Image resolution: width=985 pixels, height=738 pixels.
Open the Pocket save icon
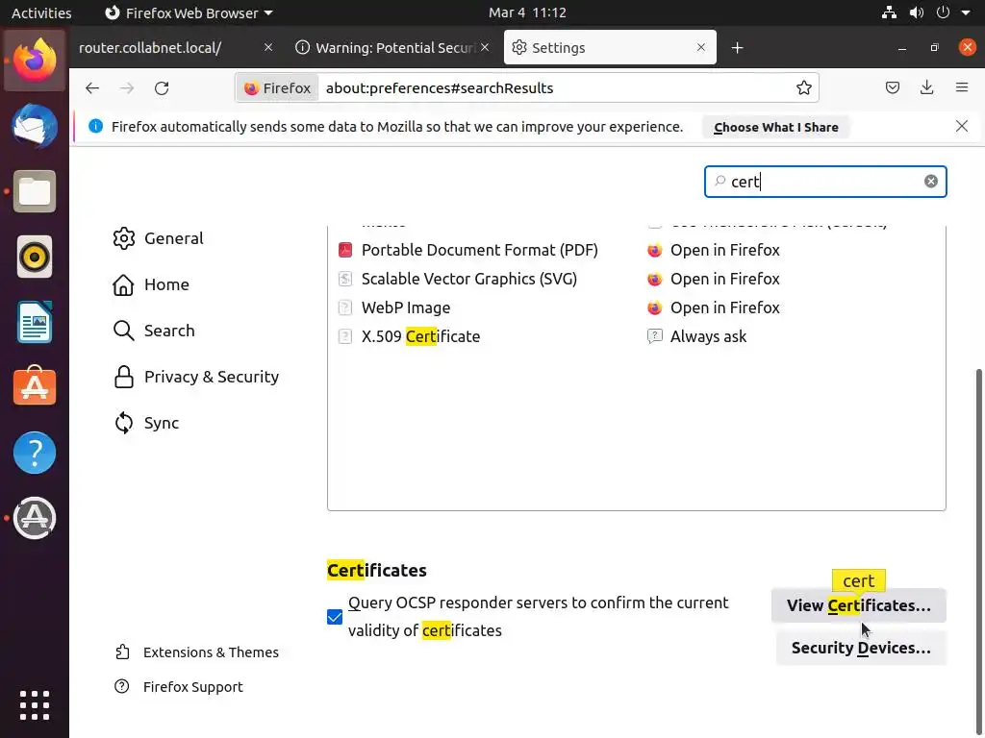(893, 88)
